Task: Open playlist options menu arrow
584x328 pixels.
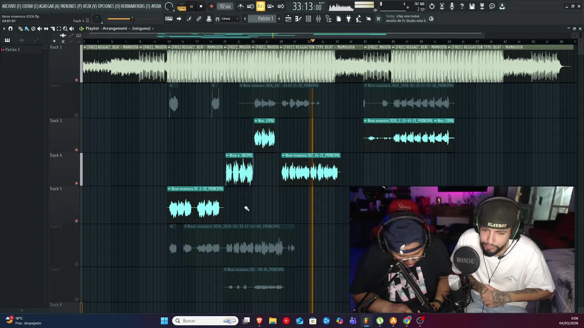Action: pyautogui.click(x=4, y=29)
